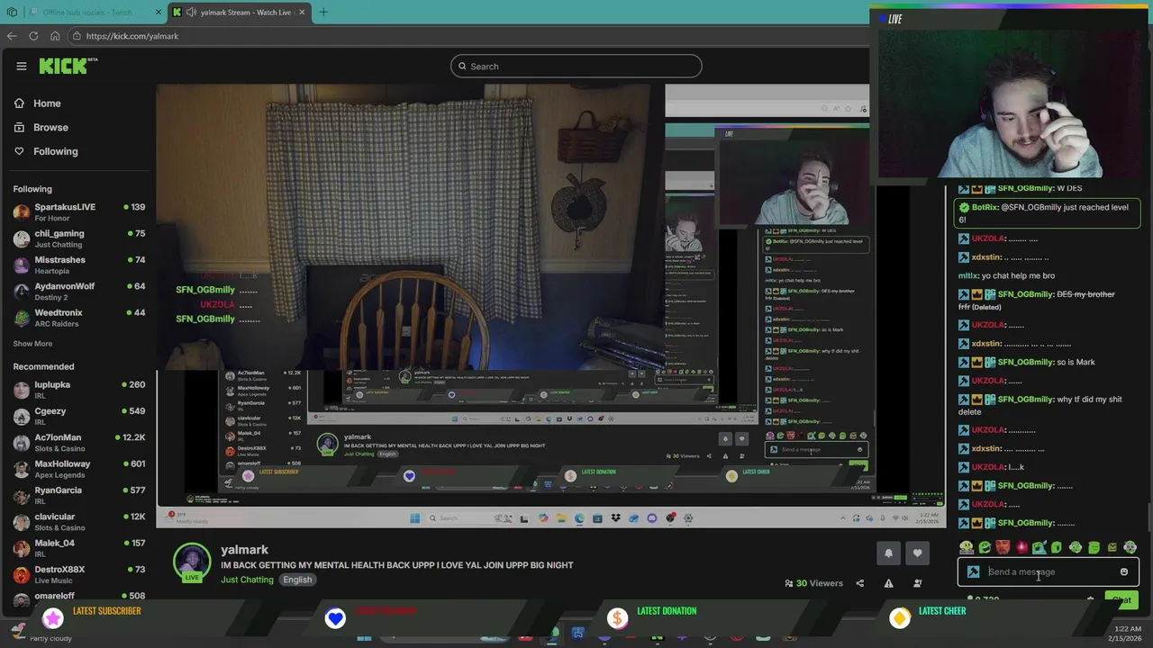The width and height of the screenshot is (1153, 648).
Task: Click the yalmark channel name
Action: [x=244, y=550]
